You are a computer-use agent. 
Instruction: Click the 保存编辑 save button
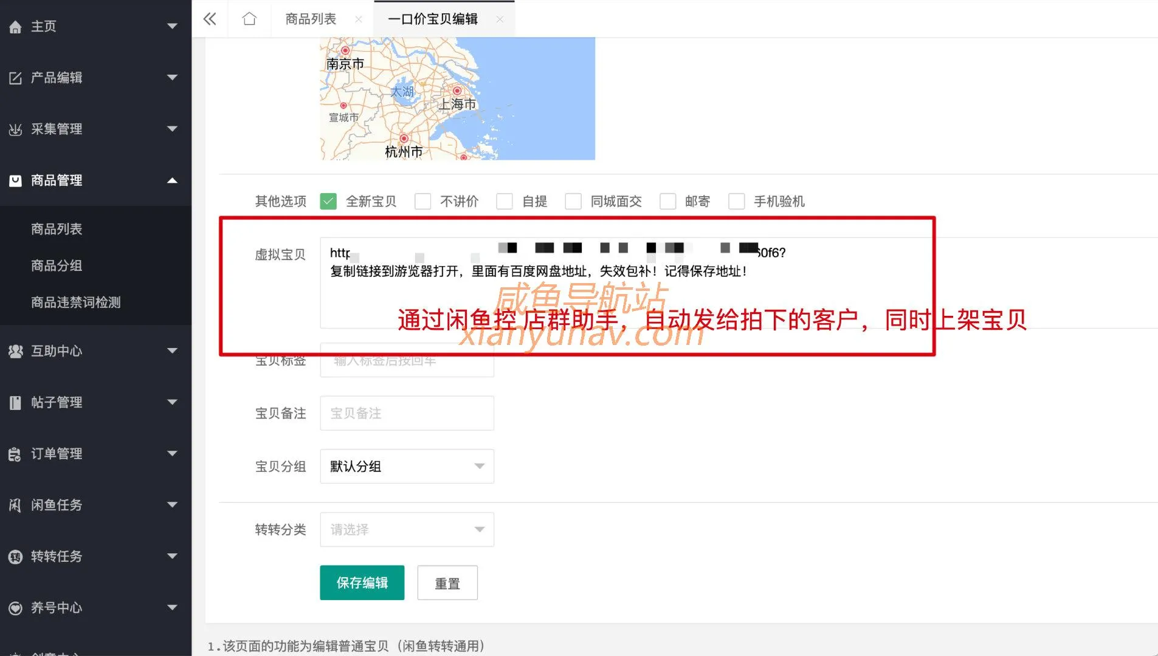[362, 582]
